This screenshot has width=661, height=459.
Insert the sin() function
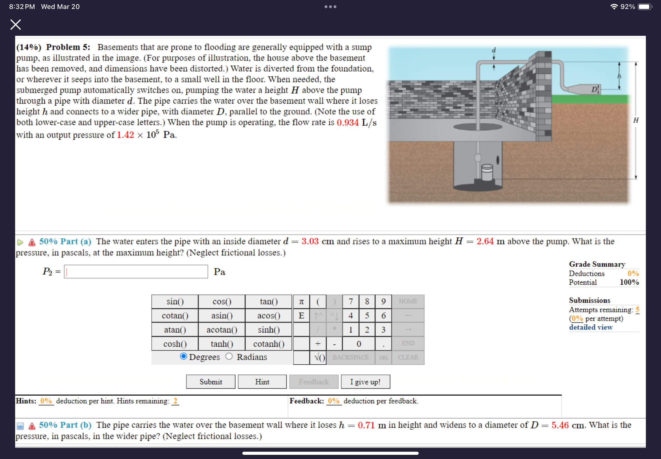tap(175, 301)
